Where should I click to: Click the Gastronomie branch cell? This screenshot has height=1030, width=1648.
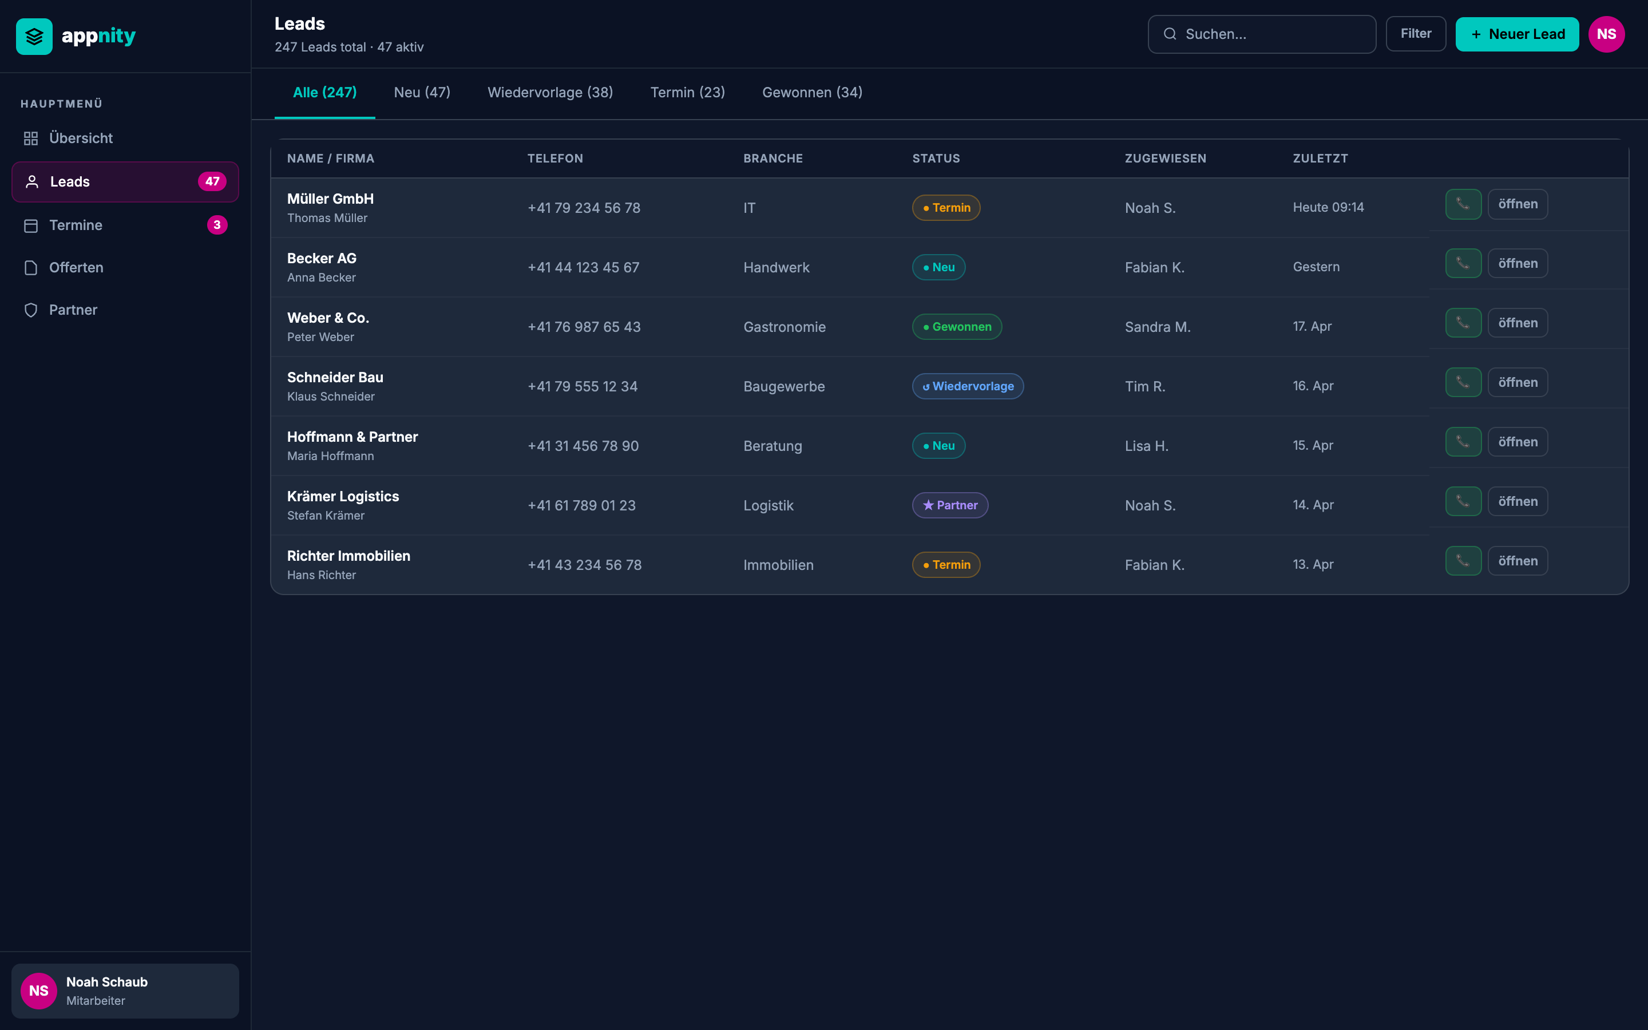pos(784,327)
